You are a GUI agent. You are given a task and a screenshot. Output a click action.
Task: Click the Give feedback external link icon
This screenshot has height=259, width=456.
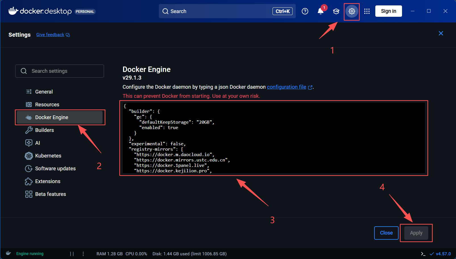(x=68, y=35)
